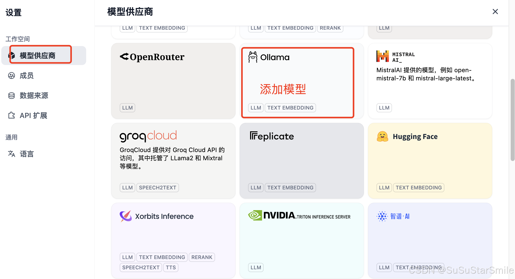Click the cube icon beside 模型供应商
The width and height of the screenshot is (515, 279).
click(x=12, y=56)
